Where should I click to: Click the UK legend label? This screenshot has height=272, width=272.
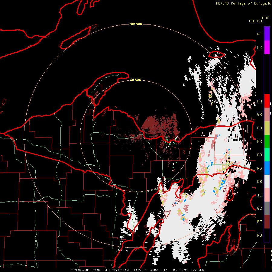click(259, 47)
